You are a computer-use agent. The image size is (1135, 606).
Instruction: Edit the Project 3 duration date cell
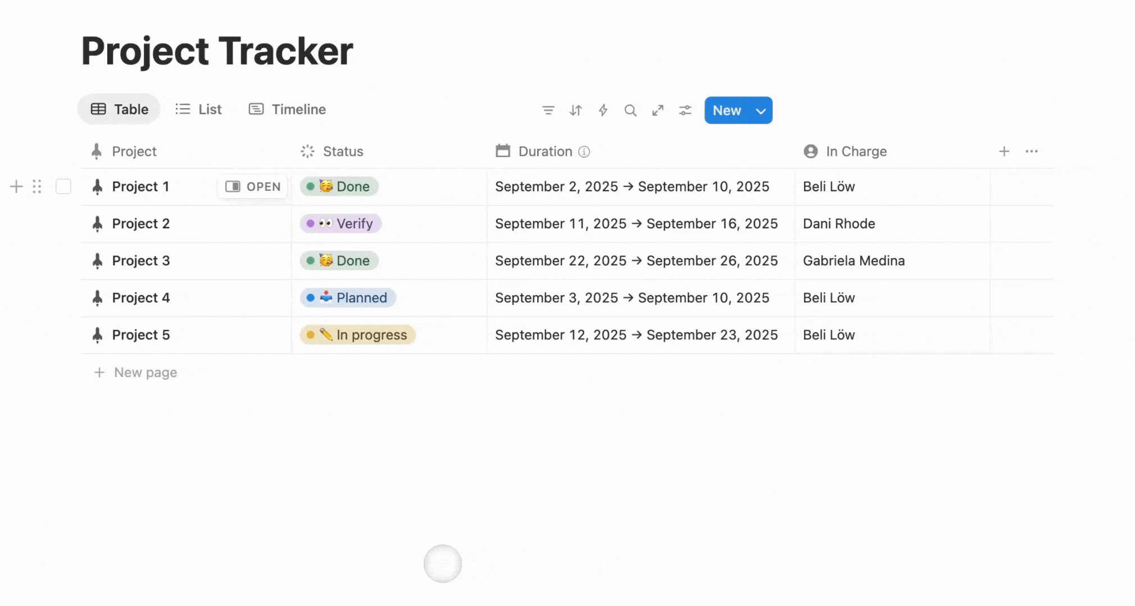[641, 261]
